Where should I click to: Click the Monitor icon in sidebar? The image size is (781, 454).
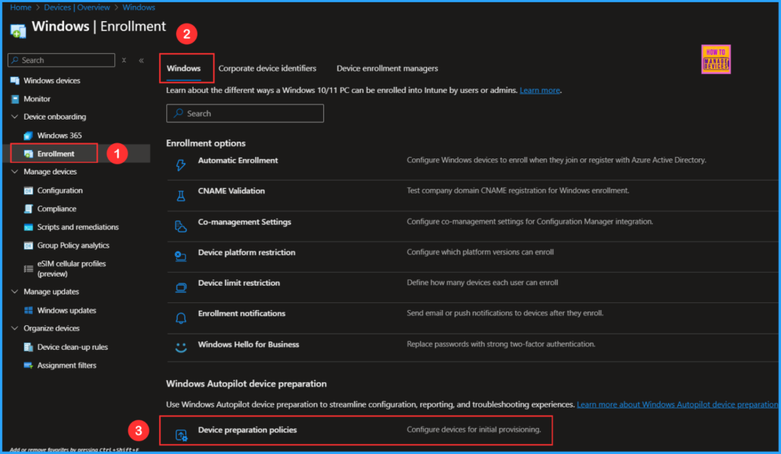point(15,99)
